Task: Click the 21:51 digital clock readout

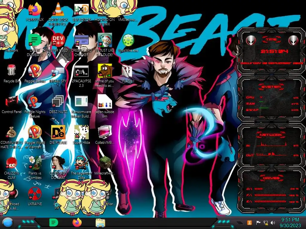Action: 274,51
